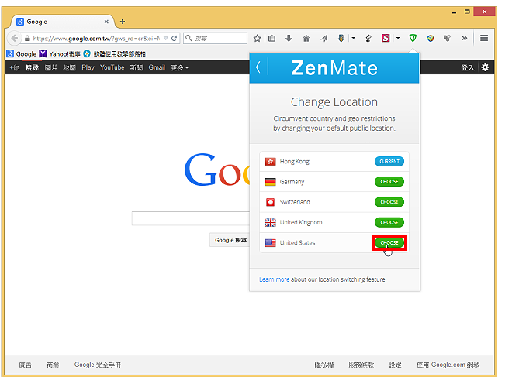The image size is (505, 377).
Task: Open YouTube in Google bar
Action: click(112, 67)
